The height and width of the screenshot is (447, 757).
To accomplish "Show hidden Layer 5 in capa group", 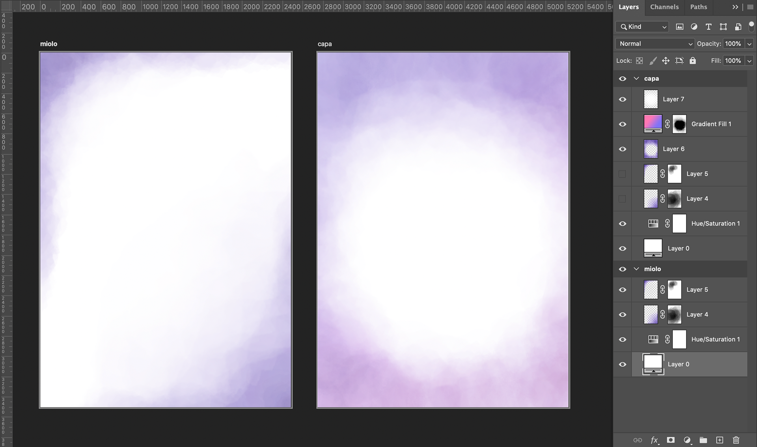I will tap(623, 174).
